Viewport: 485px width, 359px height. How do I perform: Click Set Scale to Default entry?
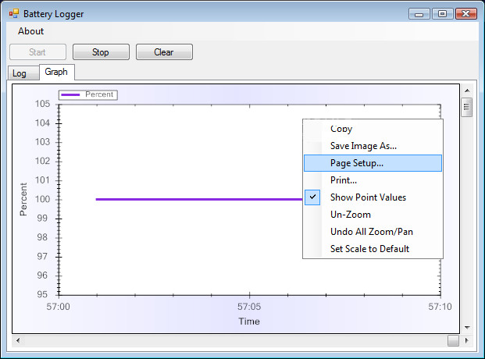tap(373, 249)
